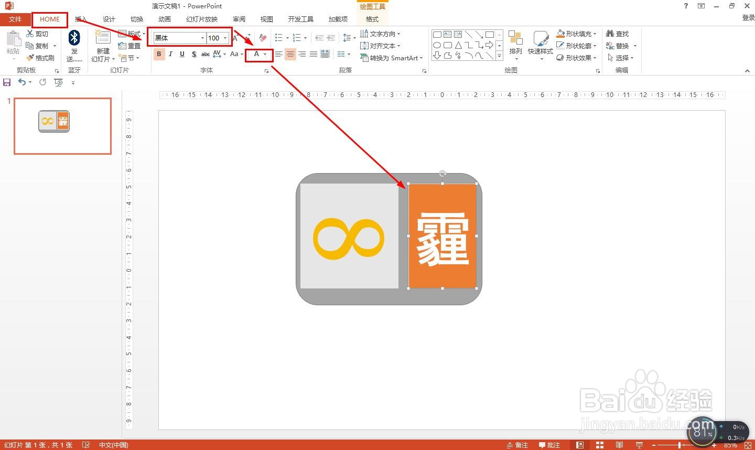
Task: Switch to Animations (动画) tab
Action: (x=165, y=19)
